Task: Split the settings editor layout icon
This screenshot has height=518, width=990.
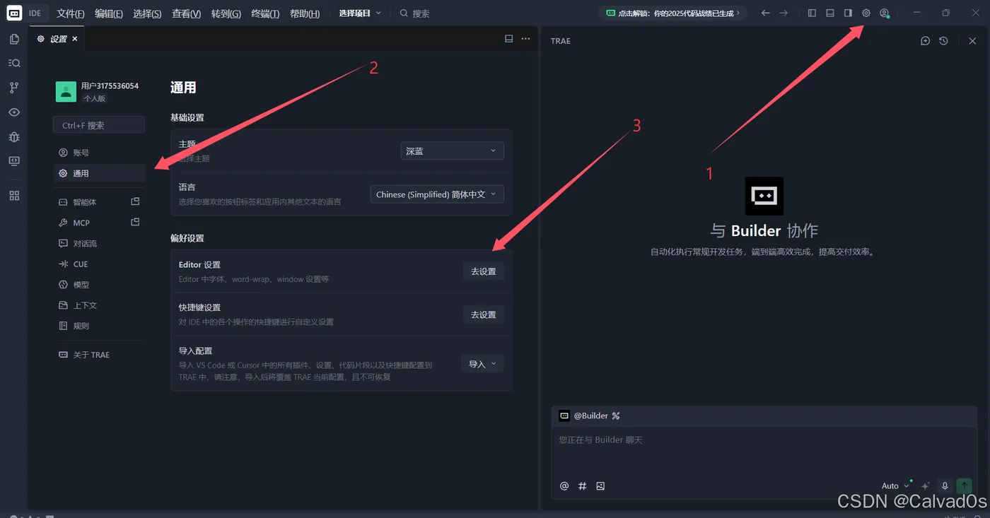Action: [x=508, y=39]
